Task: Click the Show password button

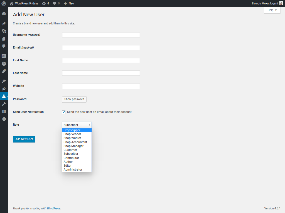Action: click(74, 99)
